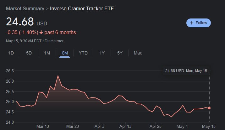225x130 pixels.
Task: Click the 24.68 USD Mon, May 15 tooltip
Action: [x=186, y=71]
